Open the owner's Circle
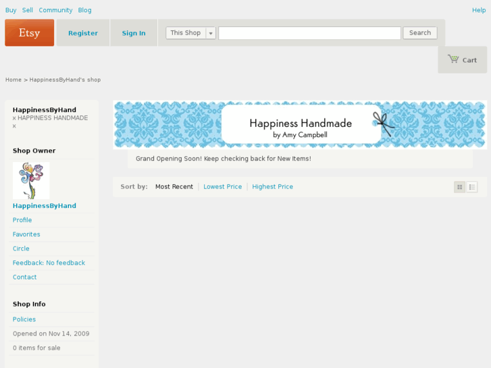This screenshot has width=491, height=368. pyautogui.click(x=21, y=248)
